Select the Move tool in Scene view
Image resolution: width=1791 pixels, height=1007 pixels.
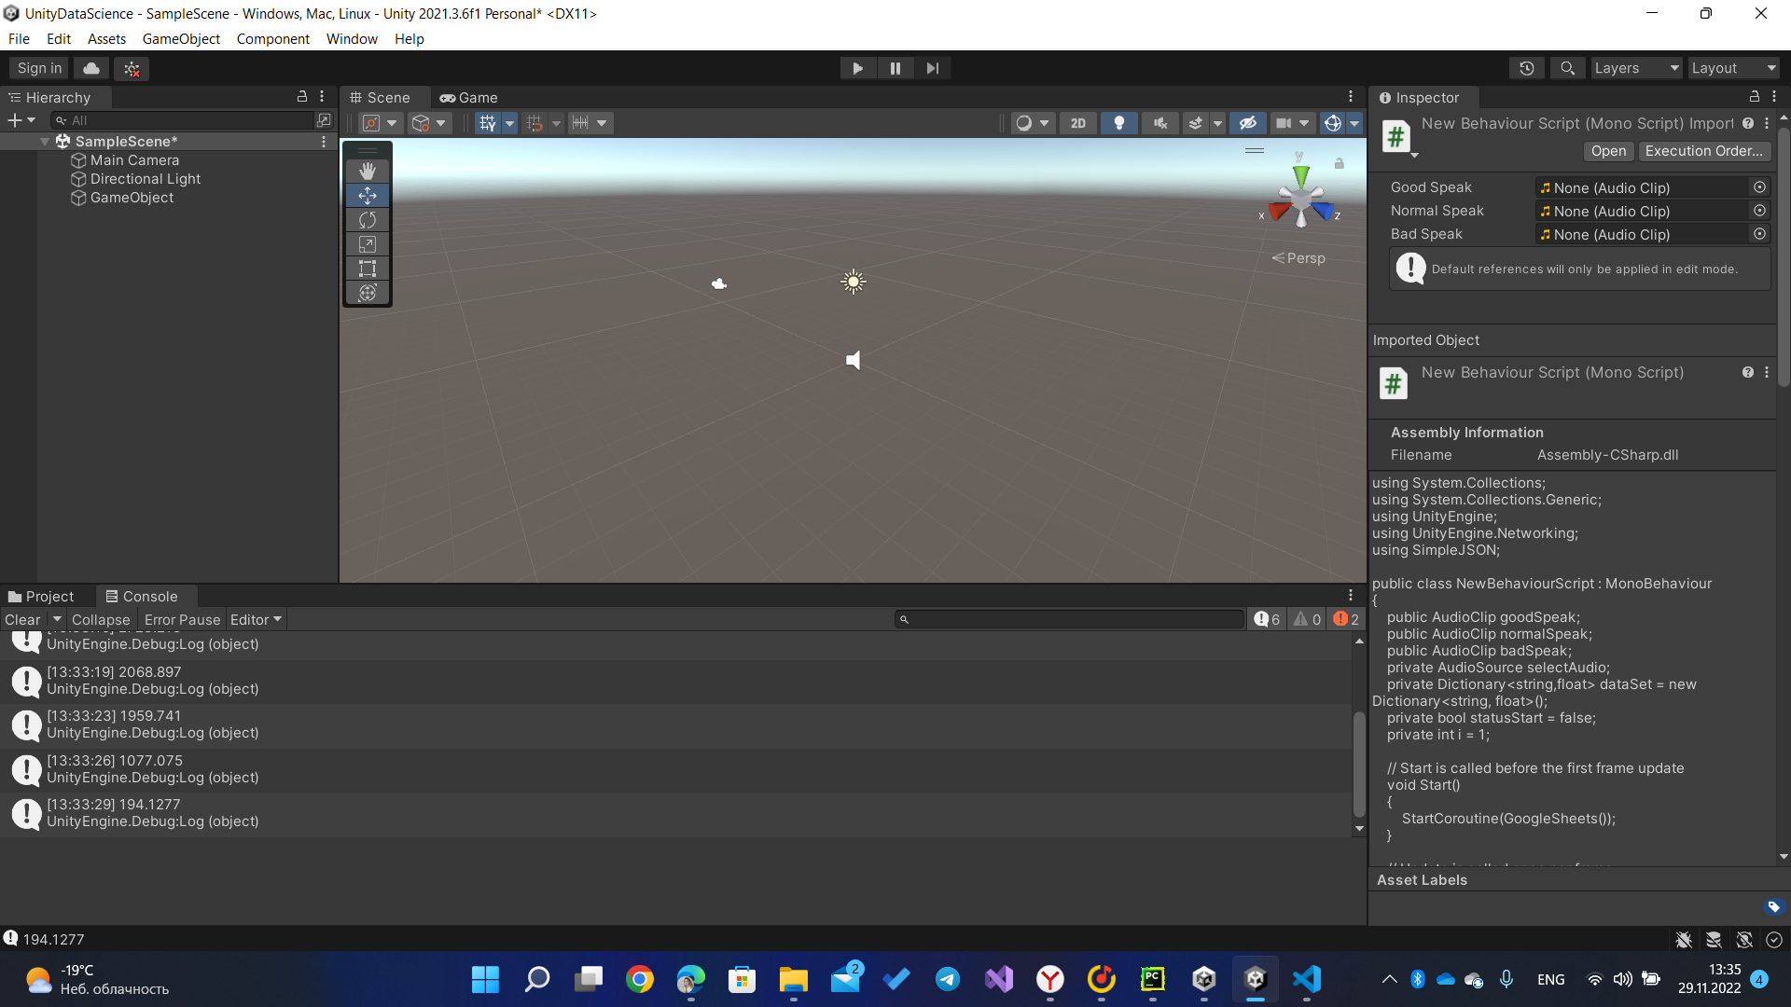coord(368,196)
